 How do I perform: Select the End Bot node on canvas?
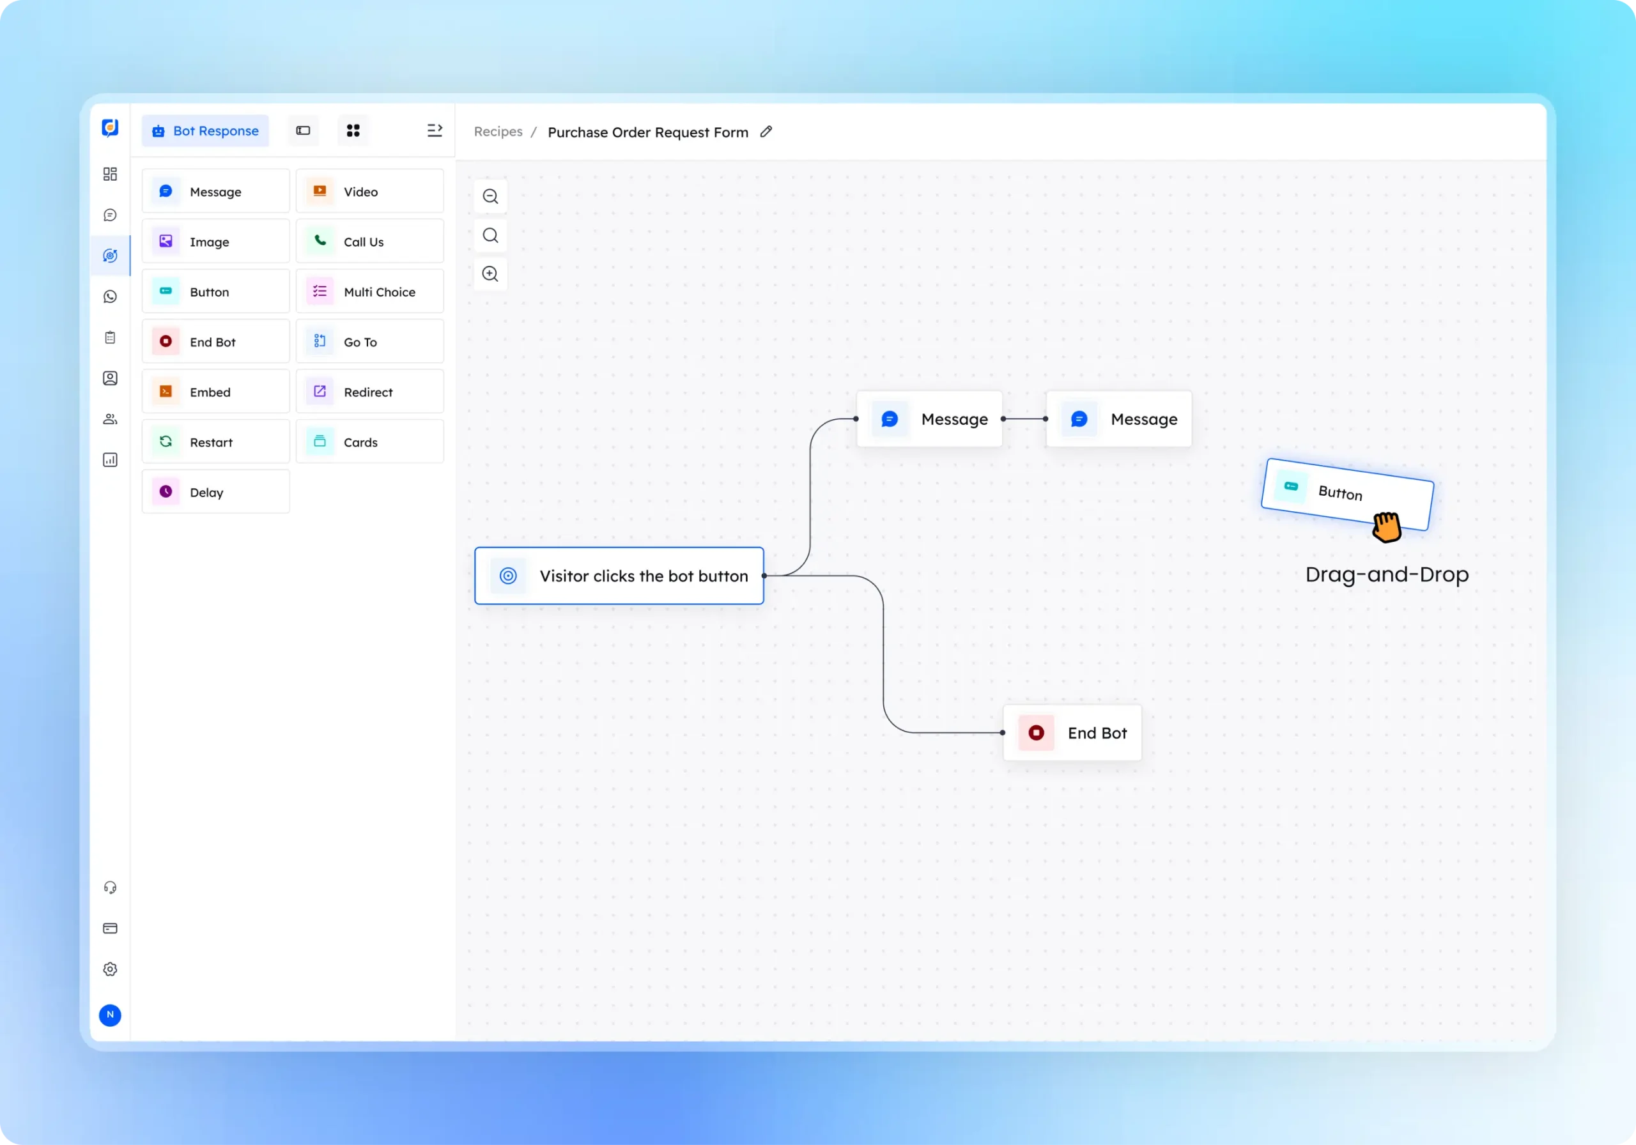click(1072, 733)
